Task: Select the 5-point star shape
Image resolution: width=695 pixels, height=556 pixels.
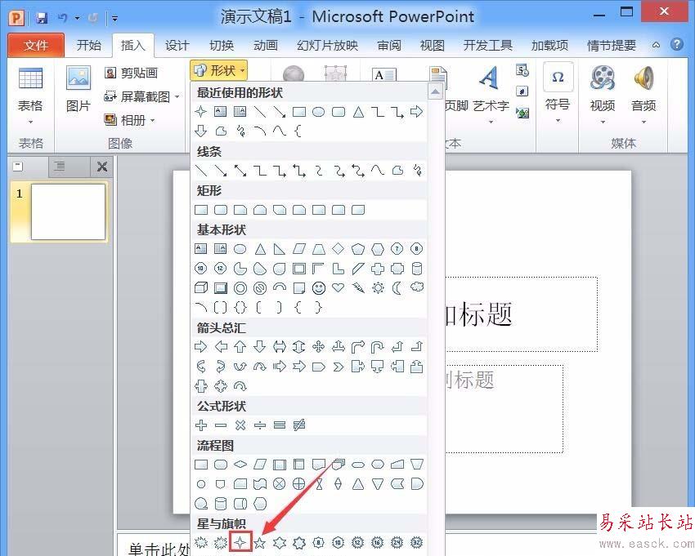Action: click(x=260, y=542)
